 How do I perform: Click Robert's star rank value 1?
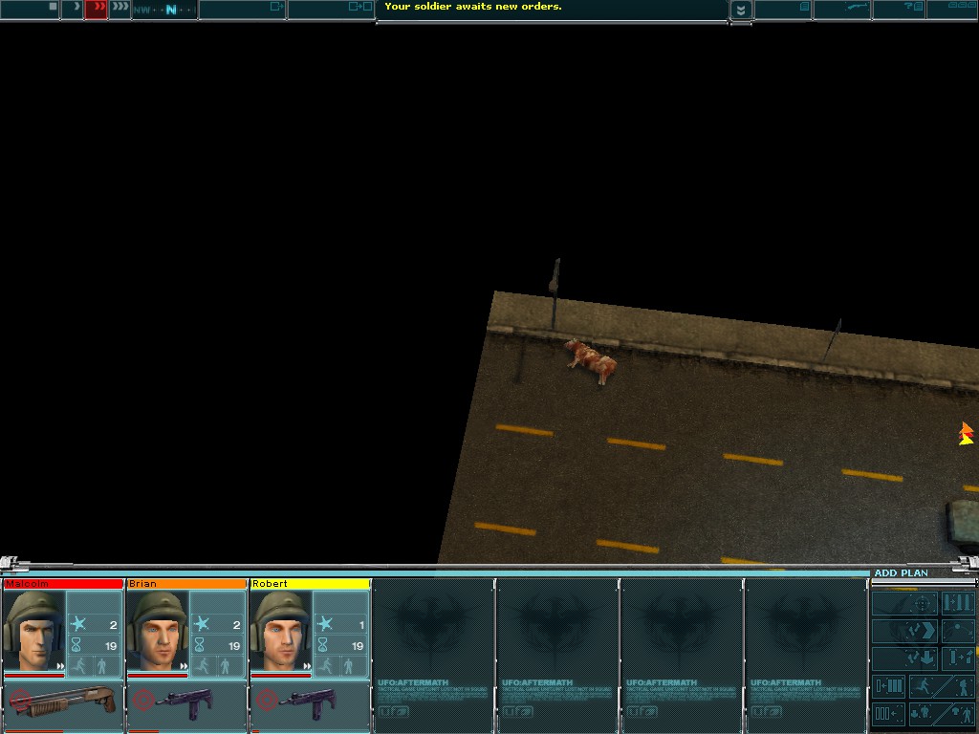click(360, 625)
